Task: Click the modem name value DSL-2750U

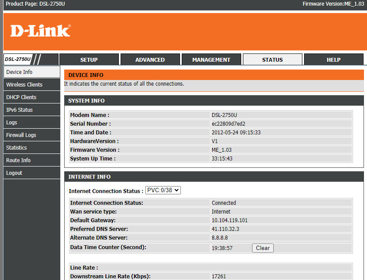Action: [224, 115]
